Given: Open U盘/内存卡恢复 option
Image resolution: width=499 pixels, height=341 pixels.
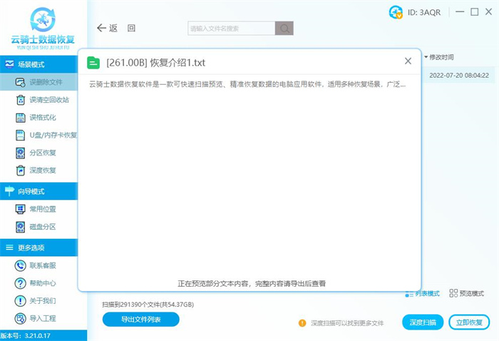Looking at the screenshot, I should (x=47, y=135).
